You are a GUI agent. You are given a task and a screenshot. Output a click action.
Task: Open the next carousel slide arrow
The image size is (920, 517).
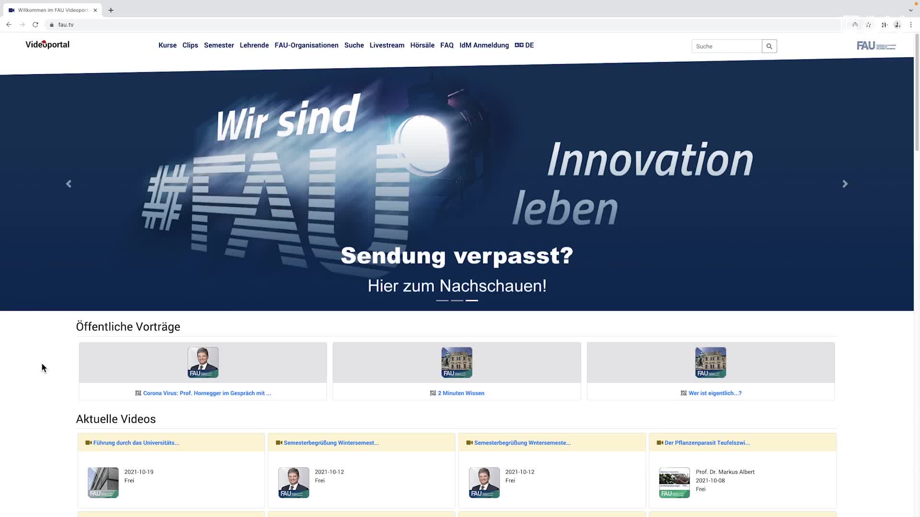[845, 183]
